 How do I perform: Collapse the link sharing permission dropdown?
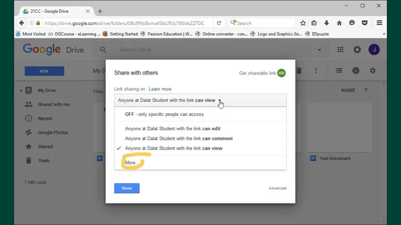point(200,100)
